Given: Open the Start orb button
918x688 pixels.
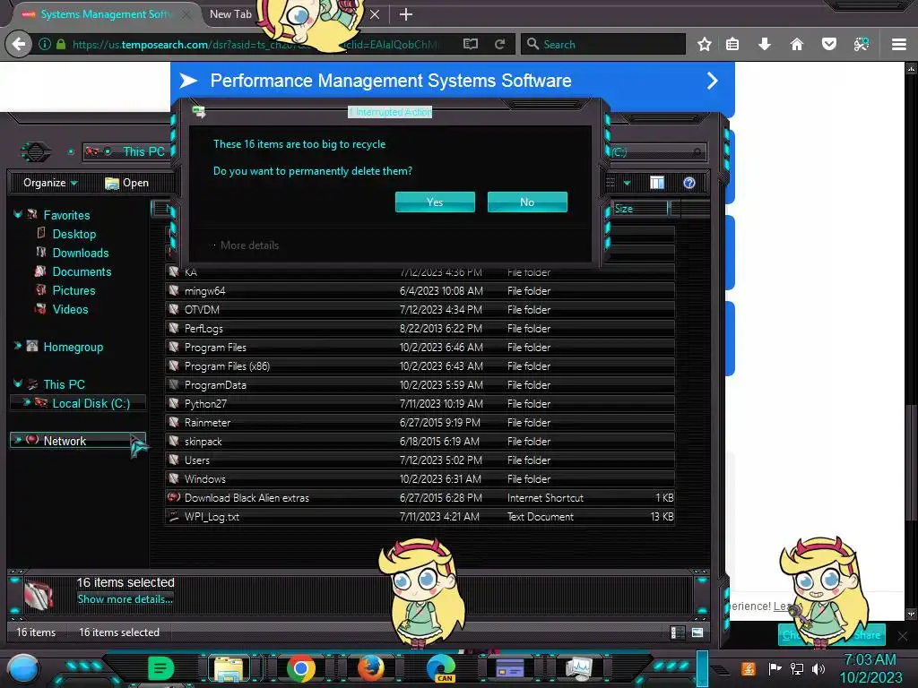Looking at the screenshot, I should coord(22,668).
